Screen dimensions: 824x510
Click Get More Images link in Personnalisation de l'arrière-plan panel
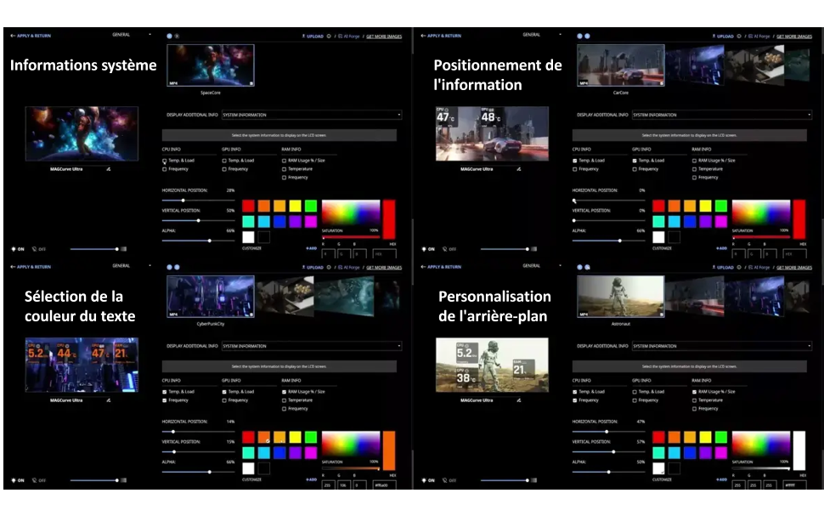coord(794,268)
